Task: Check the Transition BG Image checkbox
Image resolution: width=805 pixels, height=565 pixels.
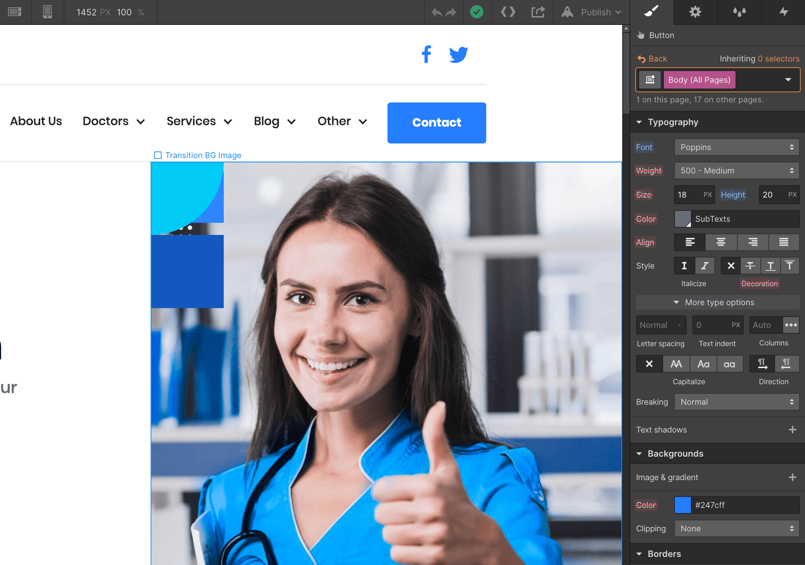Action: pos(158,155)
